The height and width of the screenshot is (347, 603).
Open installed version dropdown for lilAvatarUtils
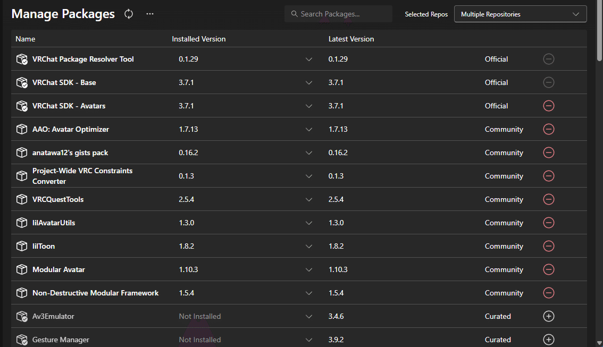(309, 223)
